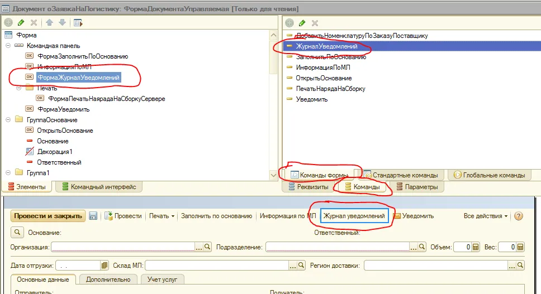Click scroll up arrow of elements tree
Viewport: 541px width, 294px height.
click(x=273, y=35)
